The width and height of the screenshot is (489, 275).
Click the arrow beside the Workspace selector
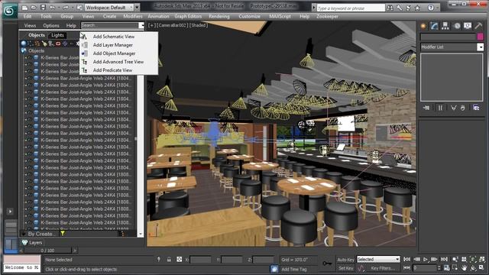(x=138, y=7)
